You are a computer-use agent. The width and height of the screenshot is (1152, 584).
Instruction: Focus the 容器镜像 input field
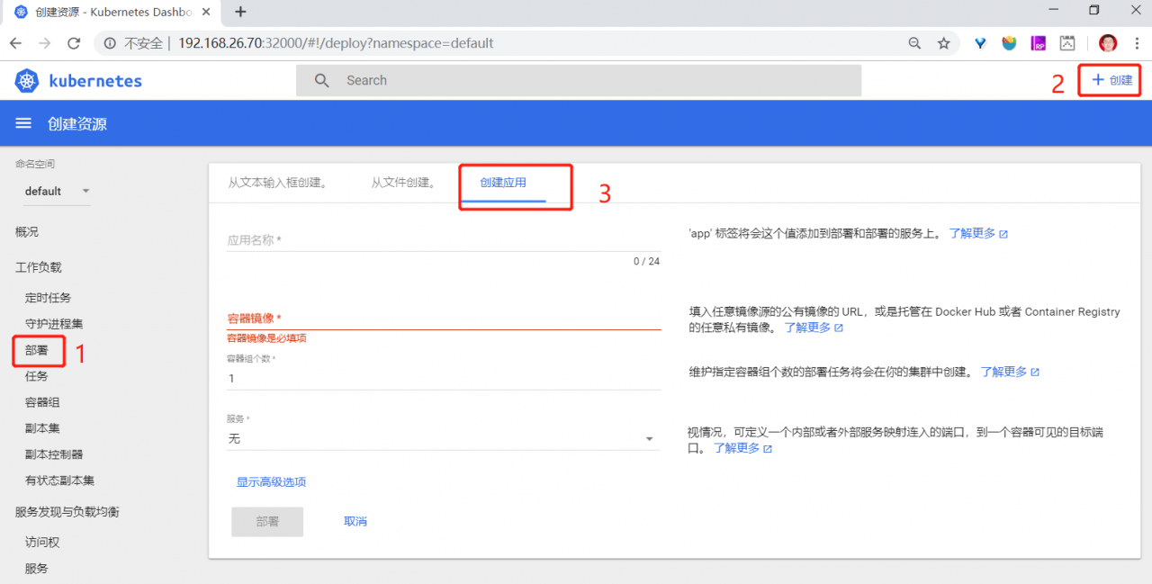(444, 319)
